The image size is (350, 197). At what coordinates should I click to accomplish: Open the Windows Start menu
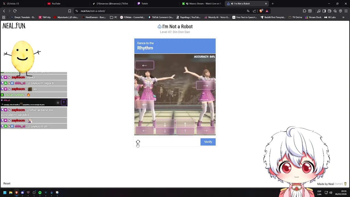[5, 193]
